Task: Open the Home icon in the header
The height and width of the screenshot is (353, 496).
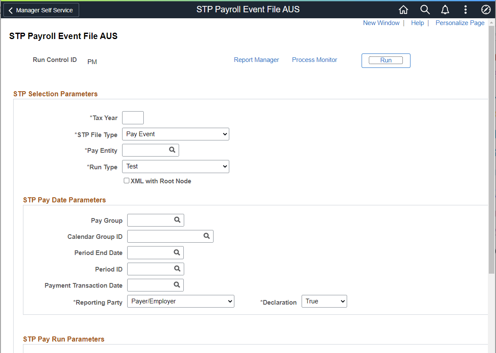Action: (403, 9)
